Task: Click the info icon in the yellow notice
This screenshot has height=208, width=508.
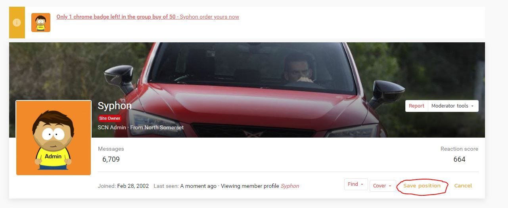Action: click(17, 23)
